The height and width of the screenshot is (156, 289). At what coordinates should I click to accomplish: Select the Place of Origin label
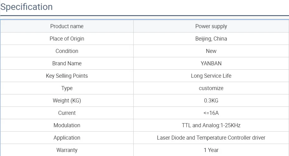click(67, 39)
